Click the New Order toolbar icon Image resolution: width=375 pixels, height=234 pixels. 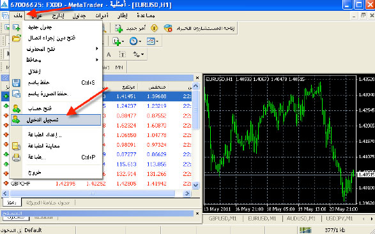point(119,29)
